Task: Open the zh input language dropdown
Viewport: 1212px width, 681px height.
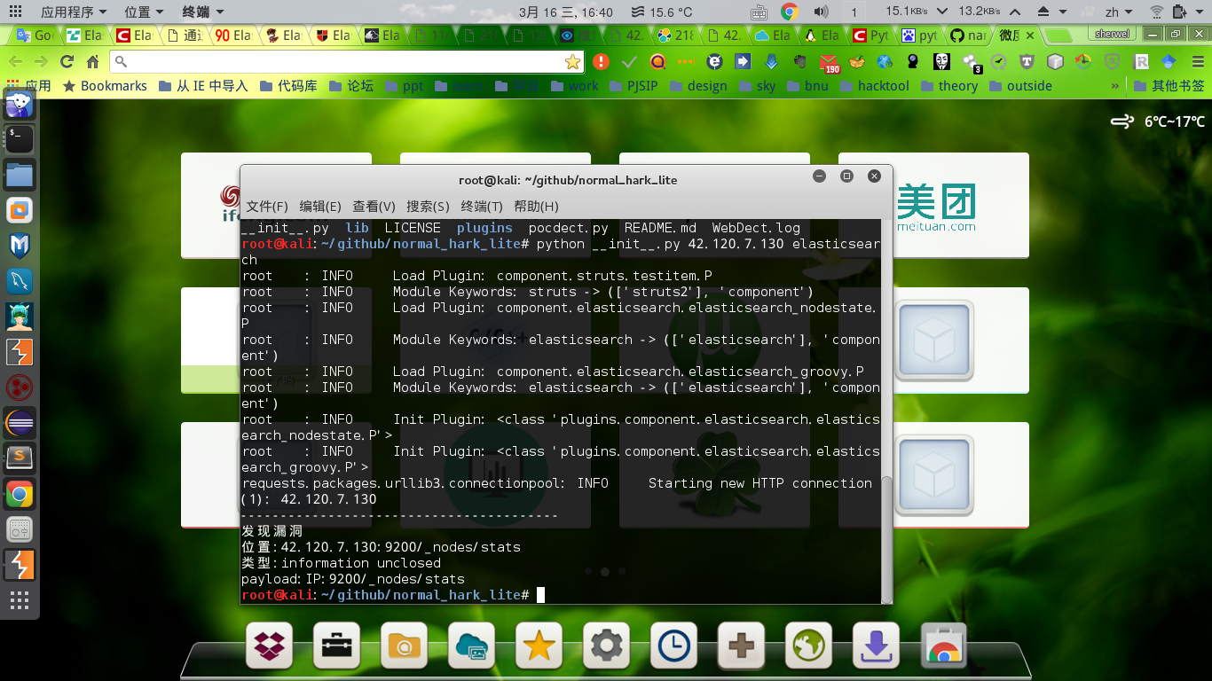Action: 1117,12
